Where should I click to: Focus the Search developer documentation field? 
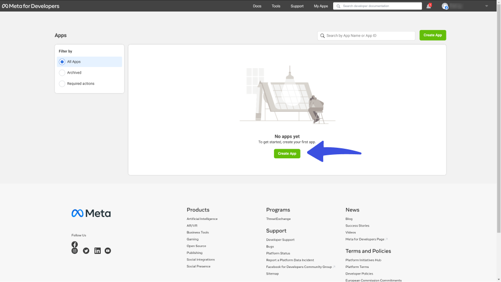pos(377,6)
